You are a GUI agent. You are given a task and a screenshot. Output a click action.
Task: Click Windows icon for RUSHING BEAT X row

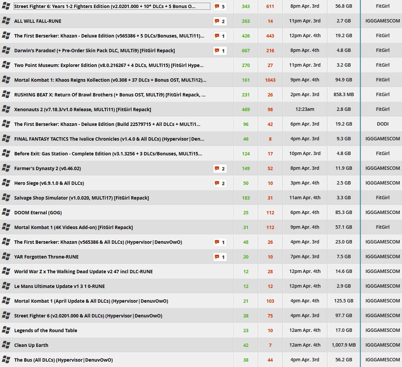pos(6,94)
